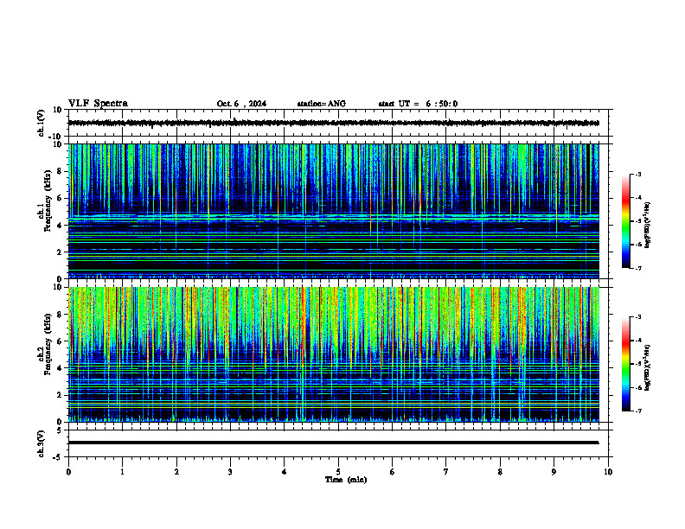Click the "ch.3(V)" axis label
This screenshot has height=529, width=685.
tap(41, 443)
